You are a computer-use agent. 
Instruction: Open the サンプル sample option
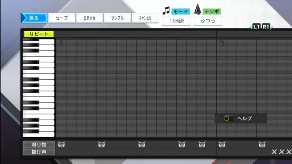pos(117,18)
